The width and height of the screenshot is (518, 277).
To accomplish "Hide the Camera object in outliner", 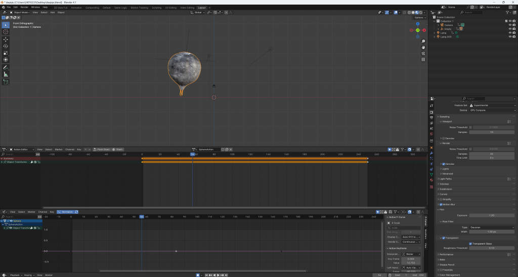I will tap(510, 24).
